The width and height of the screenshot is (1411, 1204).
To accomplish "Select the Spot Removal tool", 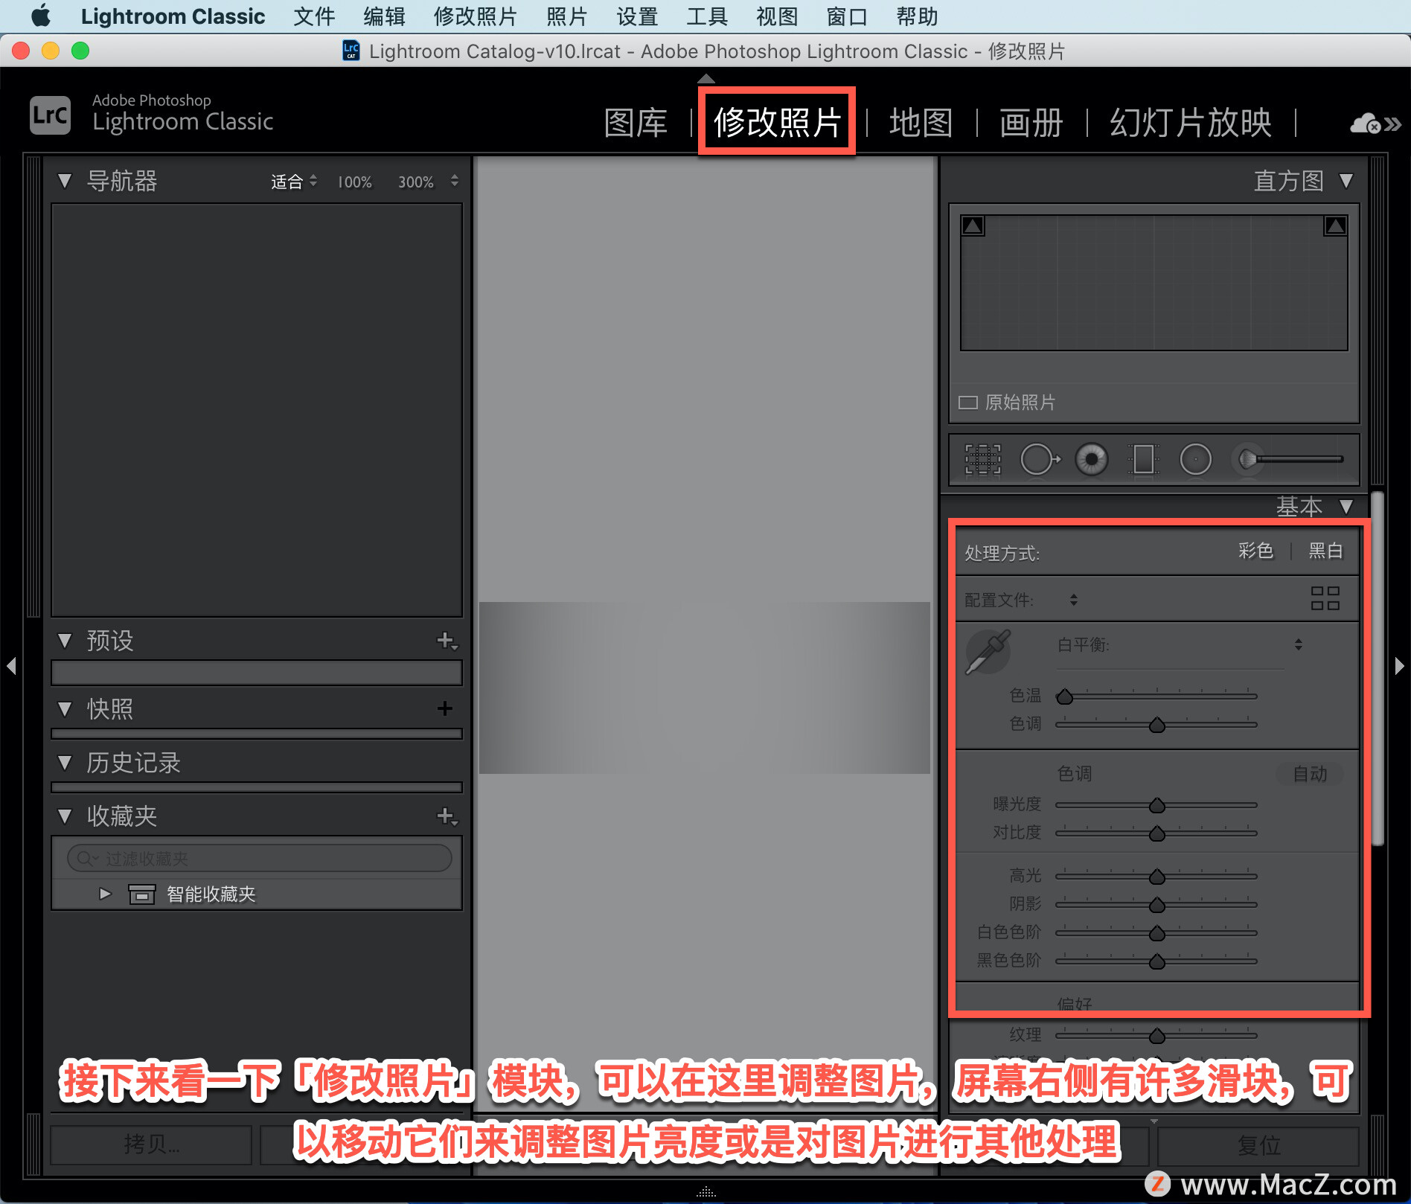I will point(1039,459).
